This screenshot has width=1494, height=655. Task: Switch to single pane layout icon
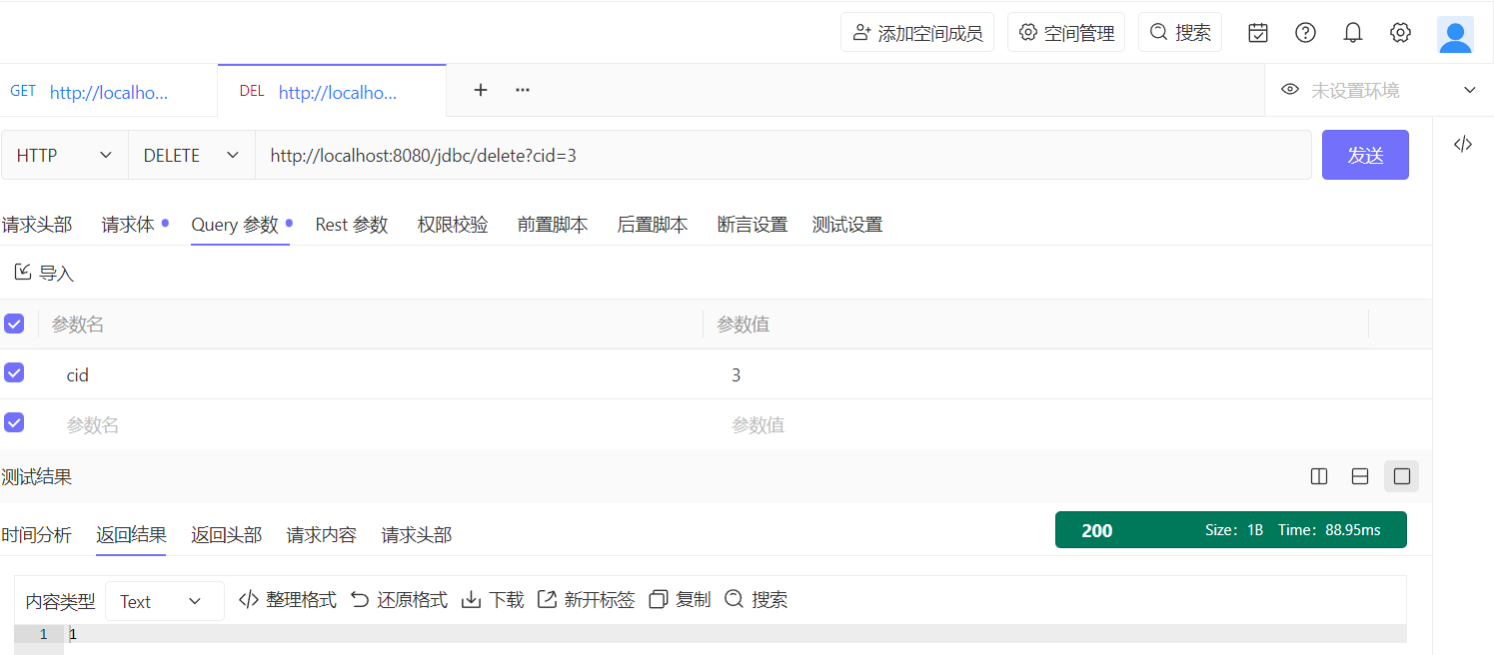click(1401, 476)
